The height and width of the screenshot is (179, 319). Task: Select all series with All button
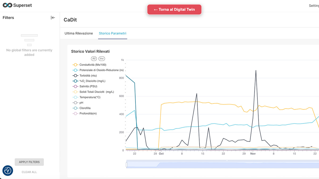[94, 59]
